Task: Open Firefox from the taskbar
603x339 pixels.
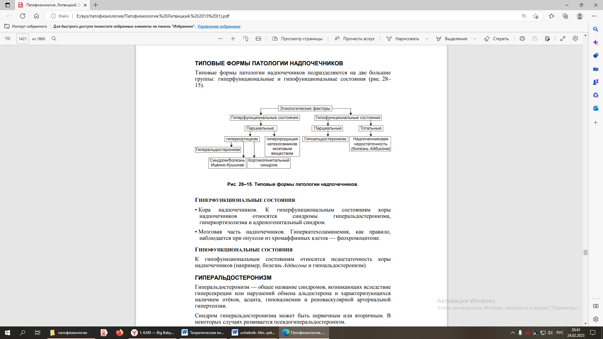Action: (x=119, y=333)
